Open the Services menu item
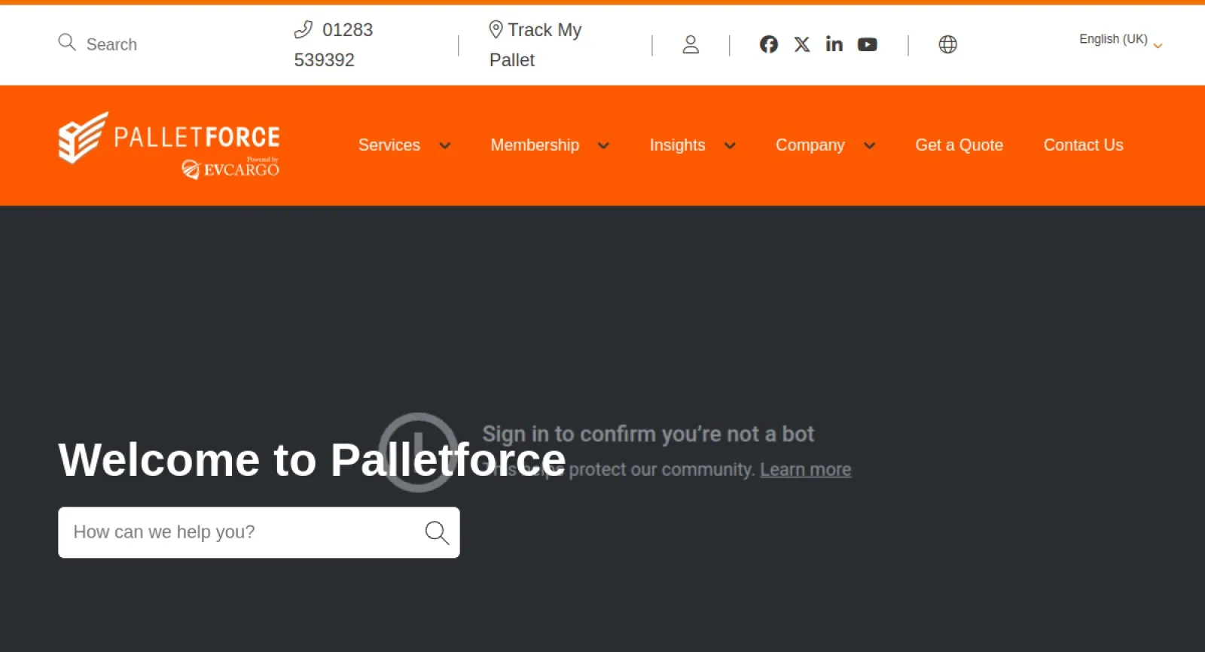The width and height of the screenshot is (1205, 652). (x=389, y=145)
